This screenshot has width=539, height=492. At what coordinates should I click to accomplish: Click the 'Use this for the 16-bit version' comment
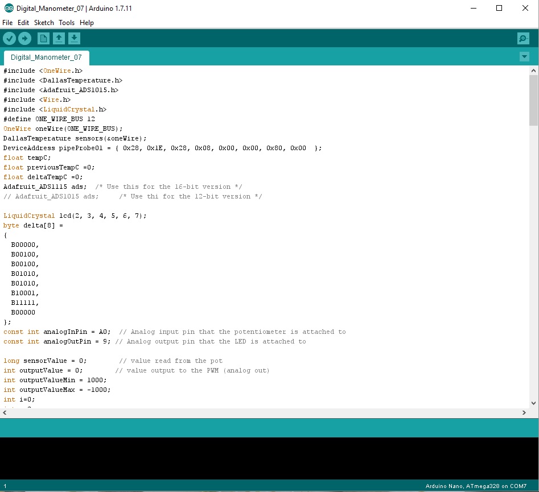coord(168,187)
